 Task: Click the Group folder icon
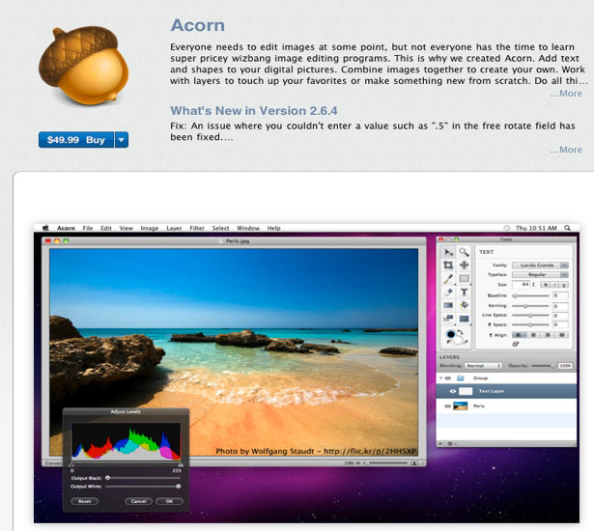461,378
